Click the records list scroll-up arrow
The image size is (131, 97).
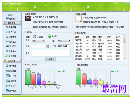[124, 36]
